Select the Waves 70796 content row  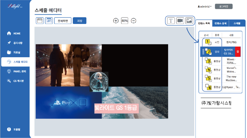coord(220,61)
